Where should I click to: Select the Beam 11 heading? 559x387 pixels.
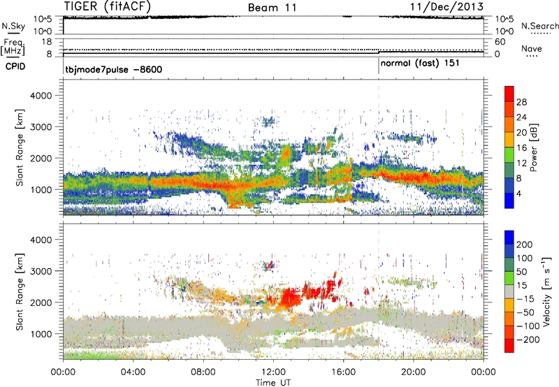click(273, 8)
